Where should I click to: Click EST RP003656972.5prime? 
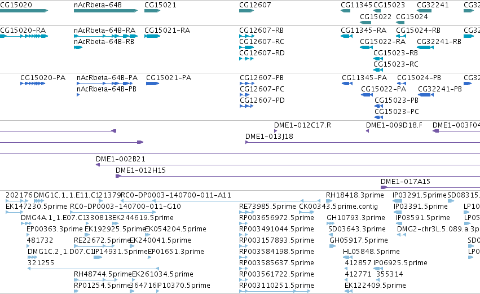point(276,218)
